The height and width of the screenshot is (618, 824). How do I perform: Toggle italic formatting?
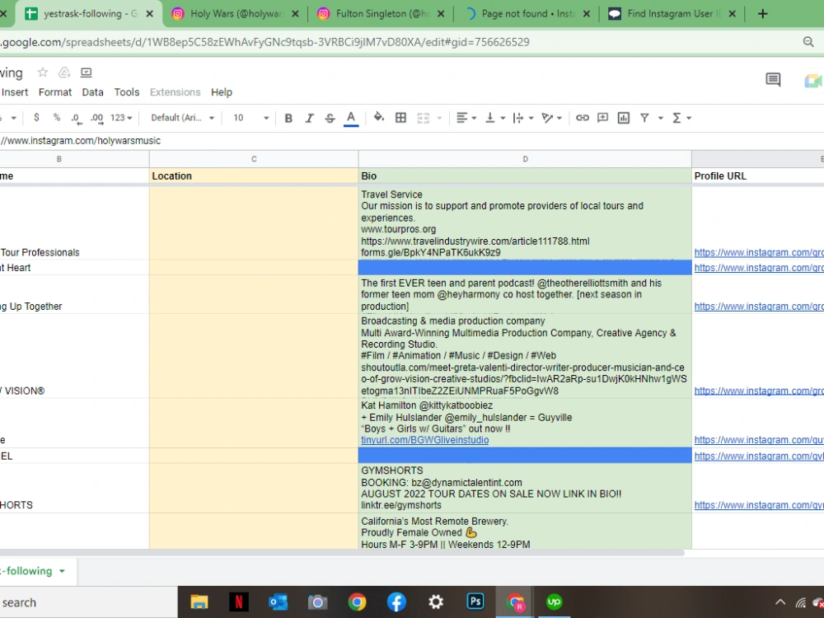coord(309,118)
